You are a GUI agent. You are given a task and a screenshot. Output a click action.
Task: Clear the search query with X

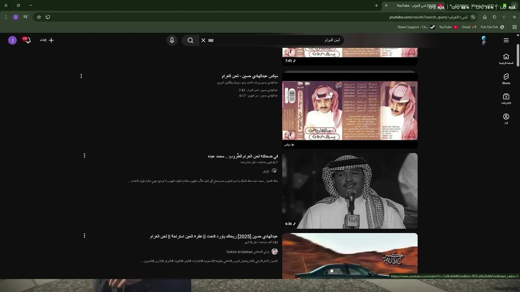204,40
